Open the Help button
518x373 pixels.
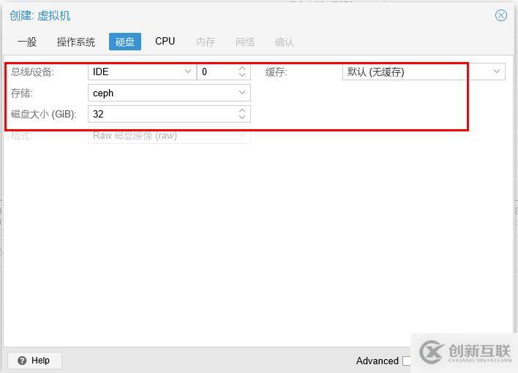(x=34, y=361)
